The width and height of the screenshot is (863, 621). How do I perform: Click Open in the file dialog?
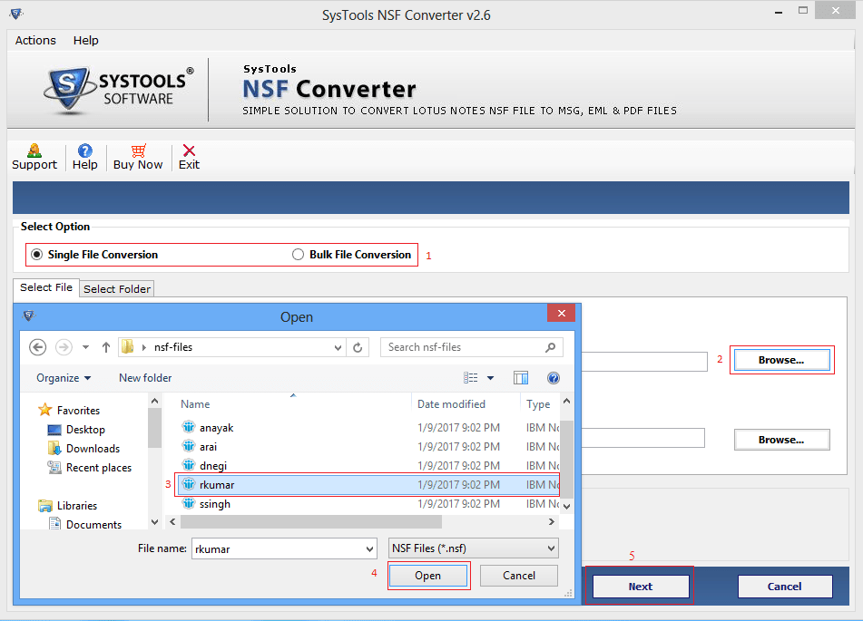(428, 576)
